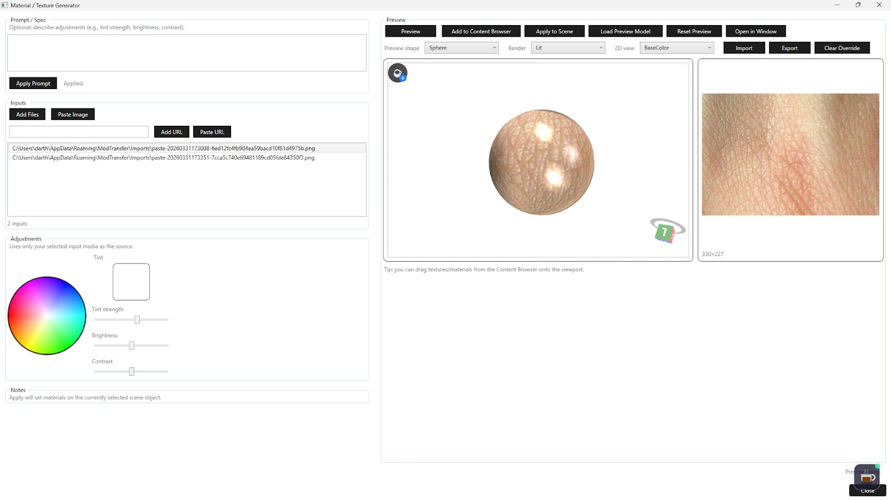Pick a hue on the tint color wheel

[47, 316]
